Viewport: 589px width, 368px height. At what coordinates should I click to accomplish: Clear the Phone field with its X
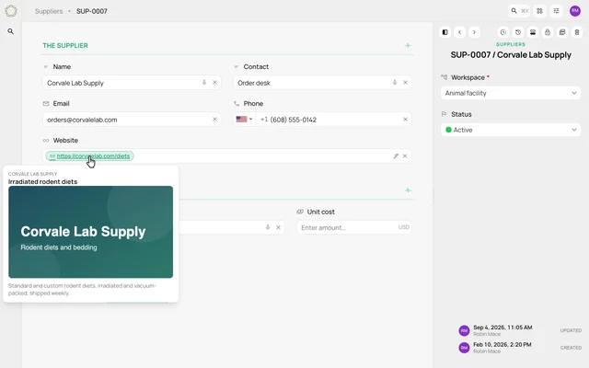[x=405, y=119]
